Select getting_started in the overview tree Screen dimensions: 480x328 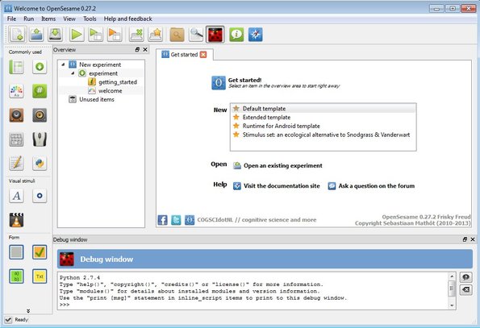tap(118, 82)
